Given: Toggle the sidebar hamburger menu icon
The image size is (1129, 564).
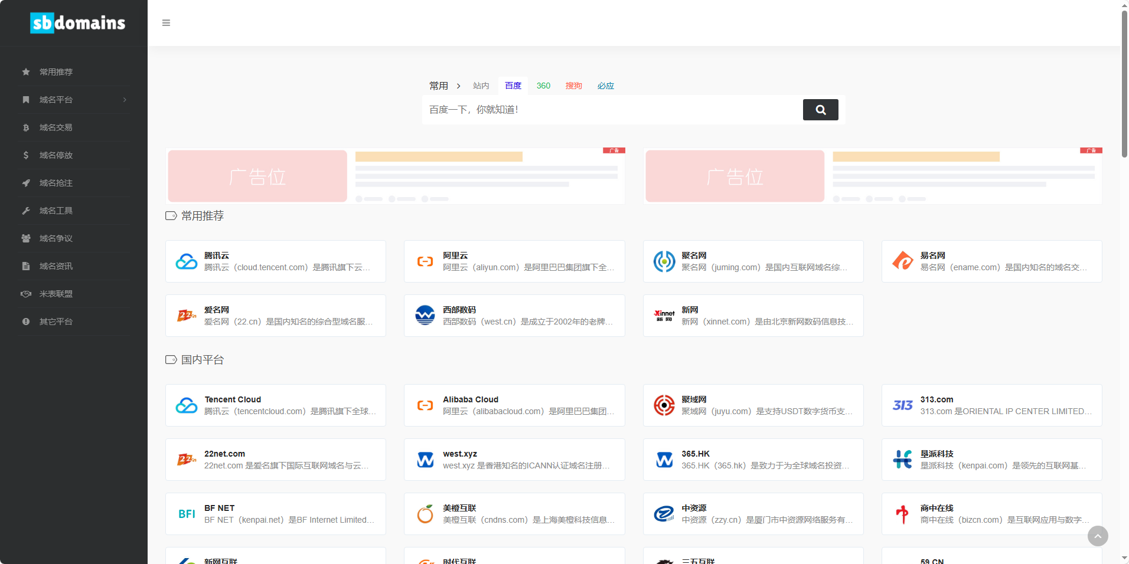Looking at the screenshot, I should pyautogui.click(x=166, y=23).
